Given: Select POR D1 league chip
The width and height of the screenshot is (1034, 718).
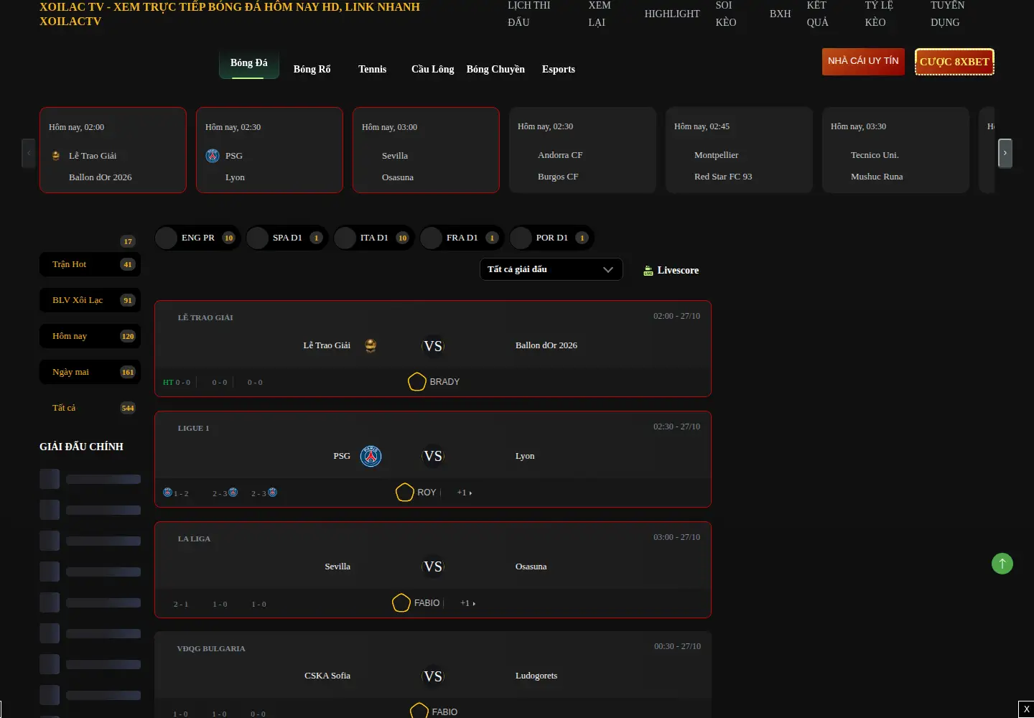Looking at the screenshot, I should pos(551,238).
